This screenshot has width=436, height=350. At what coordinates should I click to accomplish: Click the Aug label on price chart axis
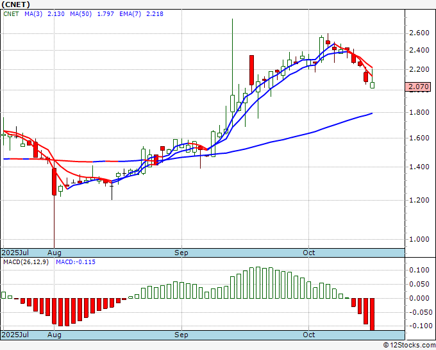click(x=55, y=253)
